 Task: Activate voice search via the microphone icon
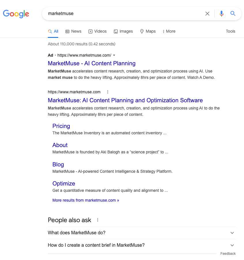(x=221, y=13)
